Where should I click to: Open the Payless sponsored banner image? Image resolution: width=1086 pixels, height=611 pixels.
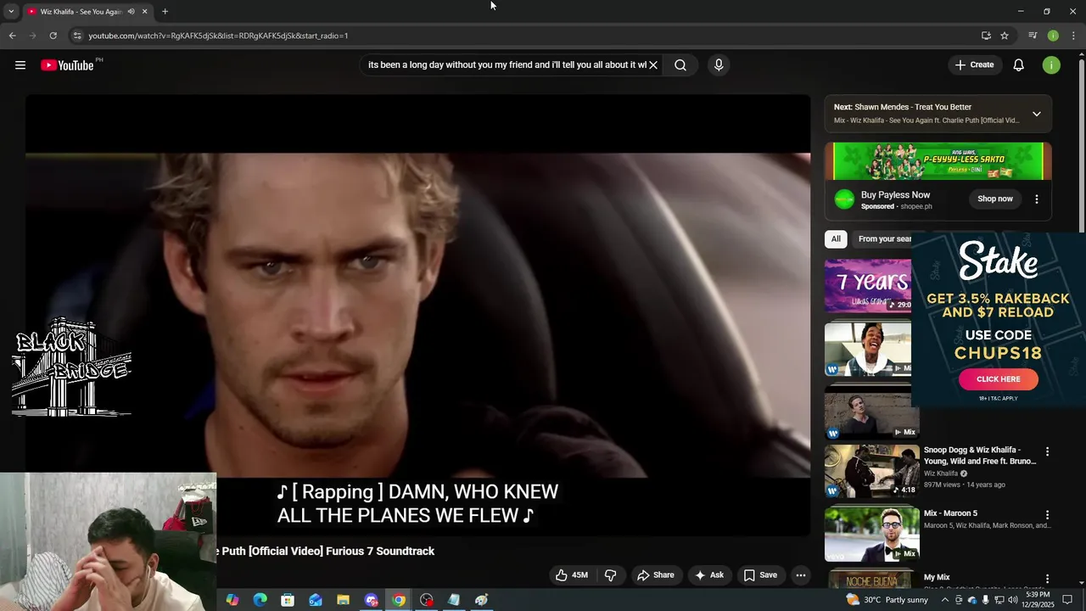pos(938,160)
